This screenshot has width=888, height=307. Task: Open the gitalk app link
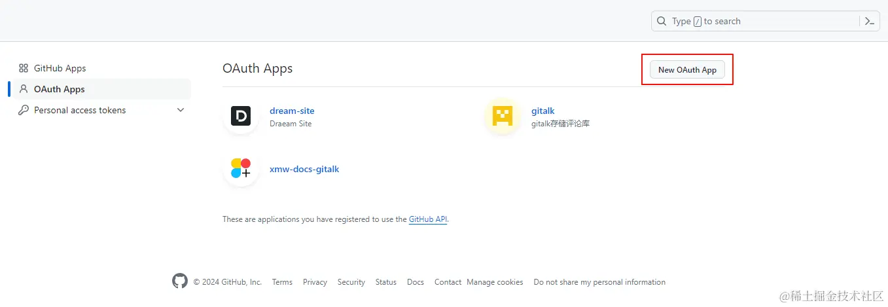click(x=542, y=111)
